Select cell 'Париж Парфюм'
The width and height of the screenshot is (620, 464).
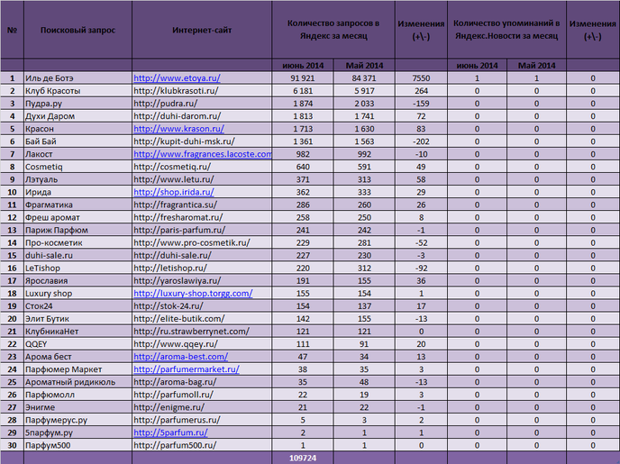pyautogui.click(x=77, y=230)
